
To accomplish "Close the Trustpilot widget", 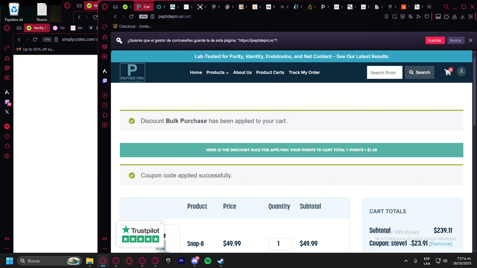I will click(x=161, y=224).
